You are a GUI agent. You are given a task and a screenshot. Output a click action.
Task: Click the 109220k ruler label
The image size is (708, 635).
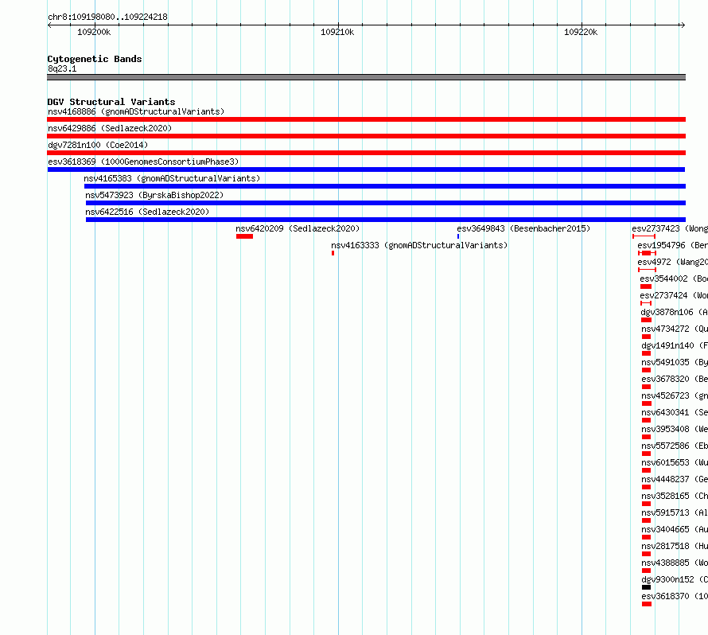click(581, 32)
